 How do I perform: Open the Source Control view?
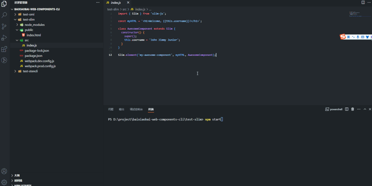click(4, 27)
